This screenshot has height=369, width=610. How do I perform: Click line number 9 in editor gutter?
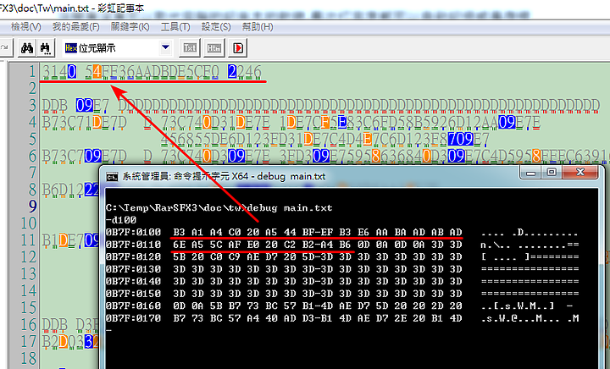tap(32, 207)
